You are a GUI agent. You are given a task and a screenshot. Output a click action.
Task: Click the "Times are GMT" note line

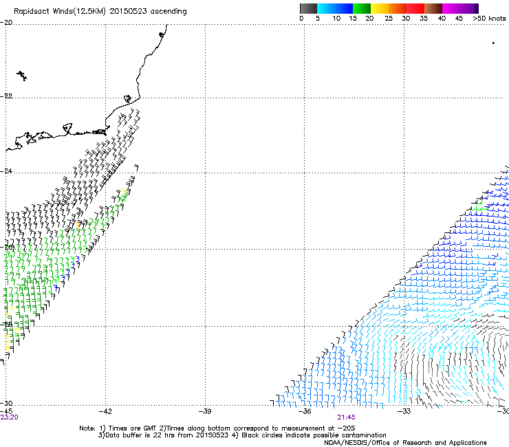[217, 428]
